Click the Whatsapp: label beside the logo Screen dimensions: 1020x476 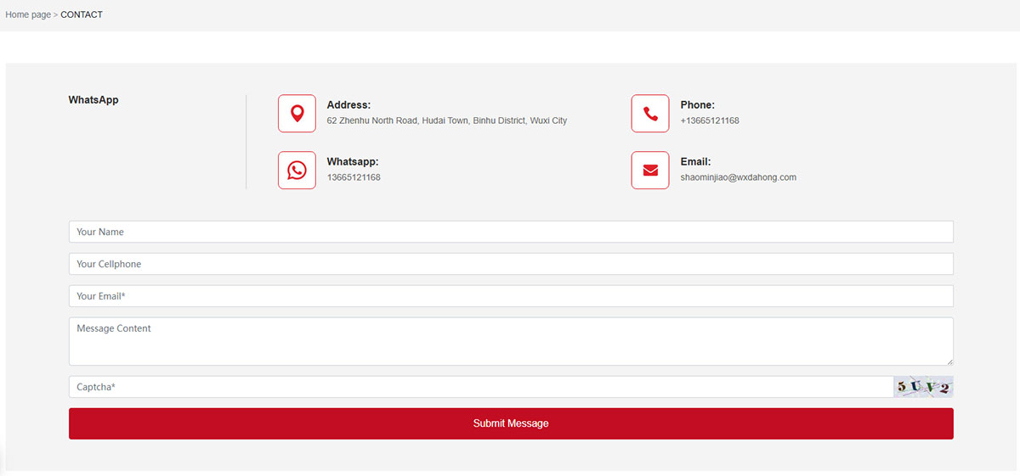353,161
